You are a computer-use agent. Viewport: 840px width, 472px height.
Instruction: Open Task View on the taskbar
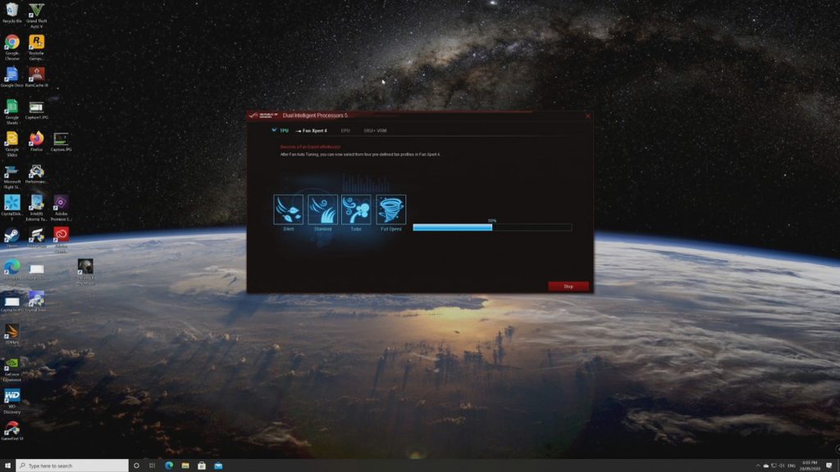point(152,465)
